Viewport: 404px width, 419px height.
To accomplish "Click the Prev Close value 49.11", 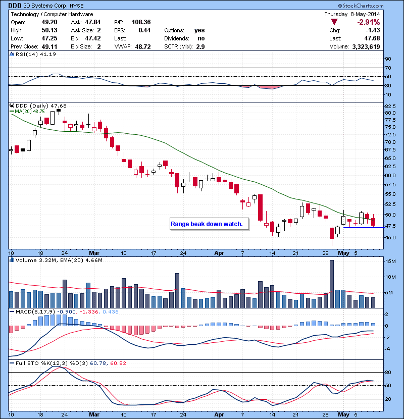I will [x=49, y=47].
